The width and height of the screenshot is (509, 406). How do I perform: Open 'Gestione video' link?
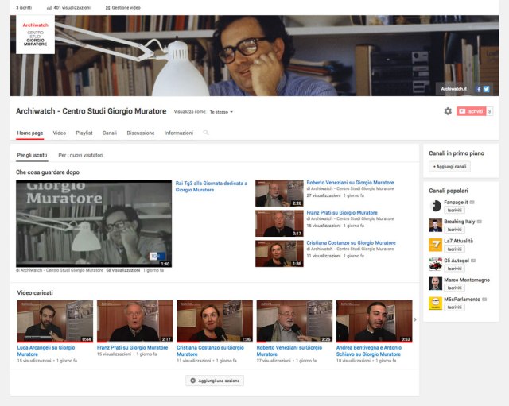pos(126,7)
